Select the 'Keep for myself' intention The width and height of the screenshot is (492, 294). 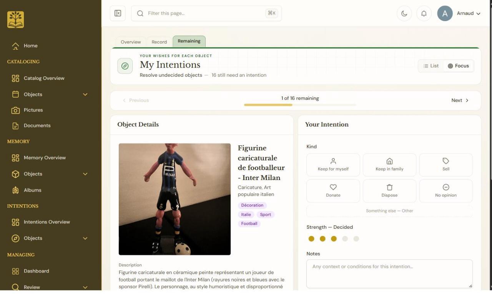(333, 165)
